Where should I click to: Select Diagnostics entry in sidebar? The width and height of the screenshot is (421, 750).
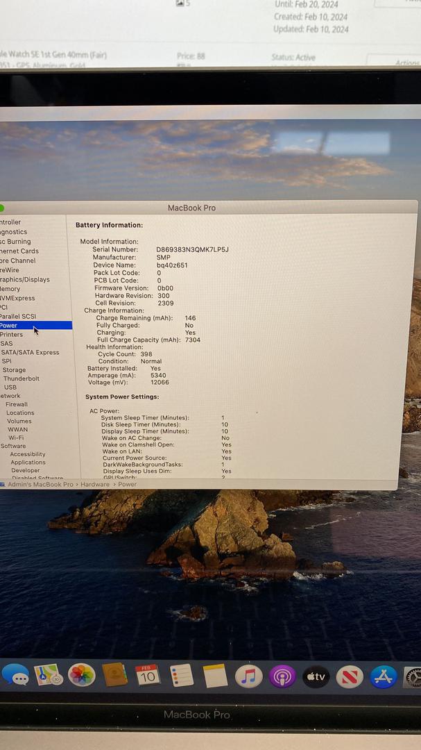click(13, 232)
